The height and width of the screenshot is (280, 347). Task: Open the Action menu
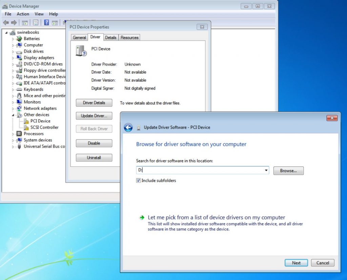point(23,14)
